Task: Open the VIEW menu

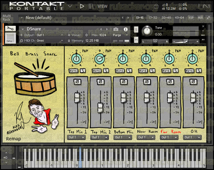Action: coord(103,6)
